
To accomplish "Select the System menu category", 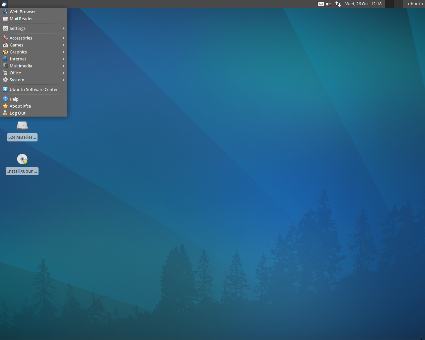I will [34, 80].
